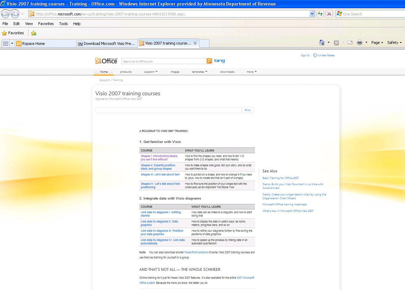
Task: Open Shapes I: Introductory basics course
Action: 159,158
